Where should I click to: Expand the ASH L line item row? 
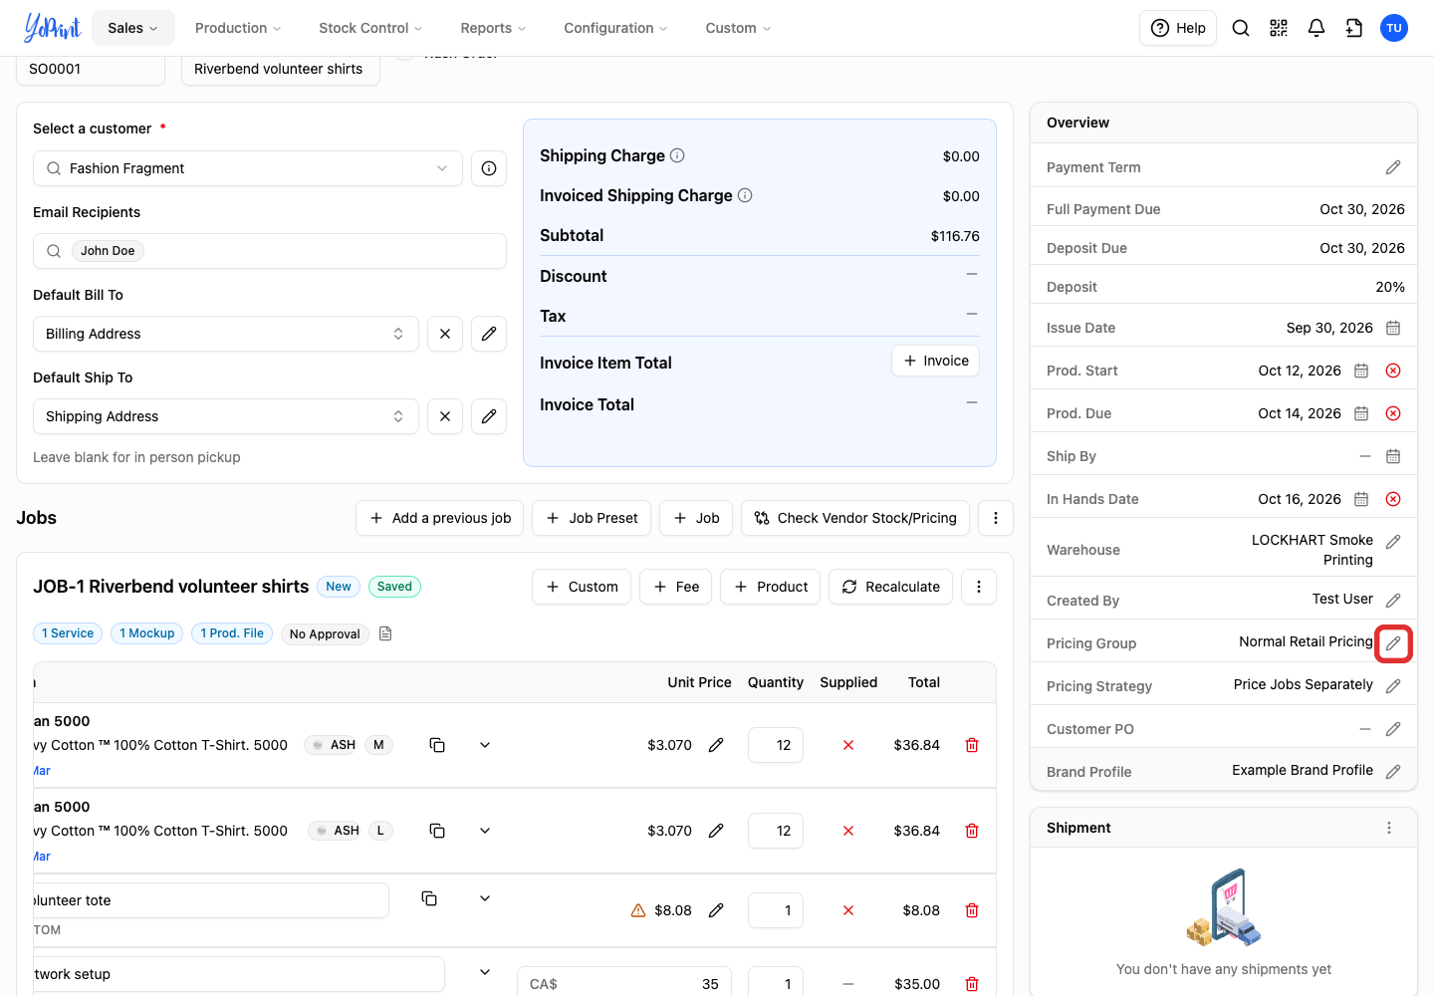pos(485,831)
